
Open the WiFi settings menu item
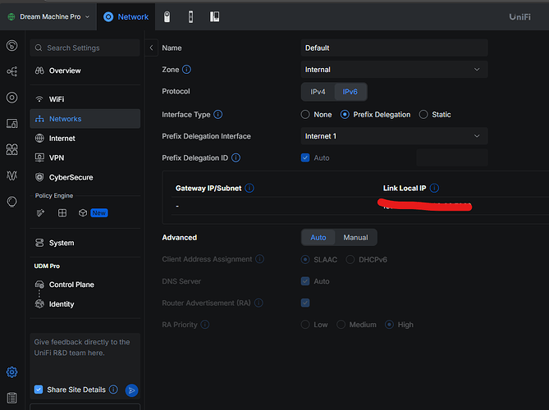(56, 99)
